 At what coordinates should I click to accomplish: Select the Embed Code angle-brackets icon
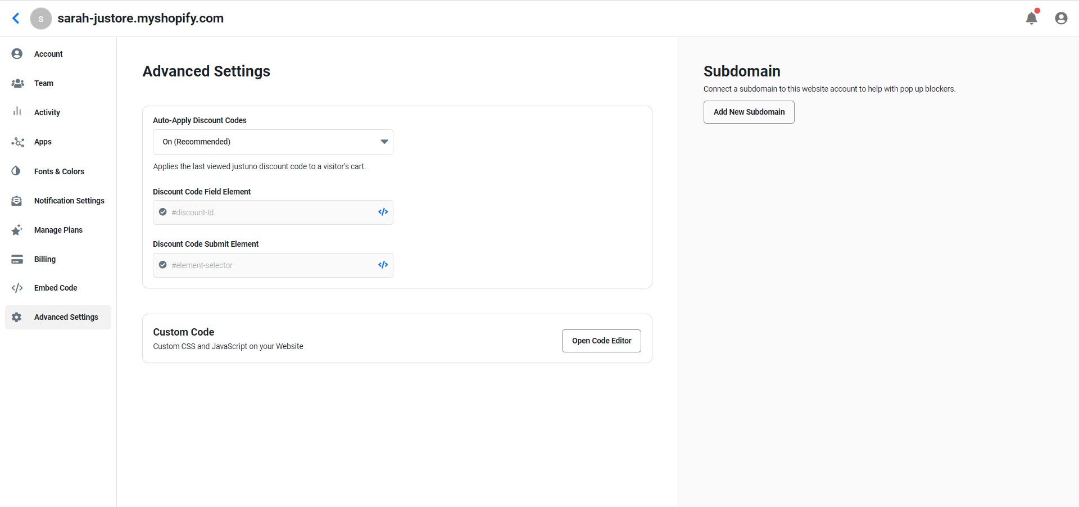pyautogui.click(x=16, y=287)
